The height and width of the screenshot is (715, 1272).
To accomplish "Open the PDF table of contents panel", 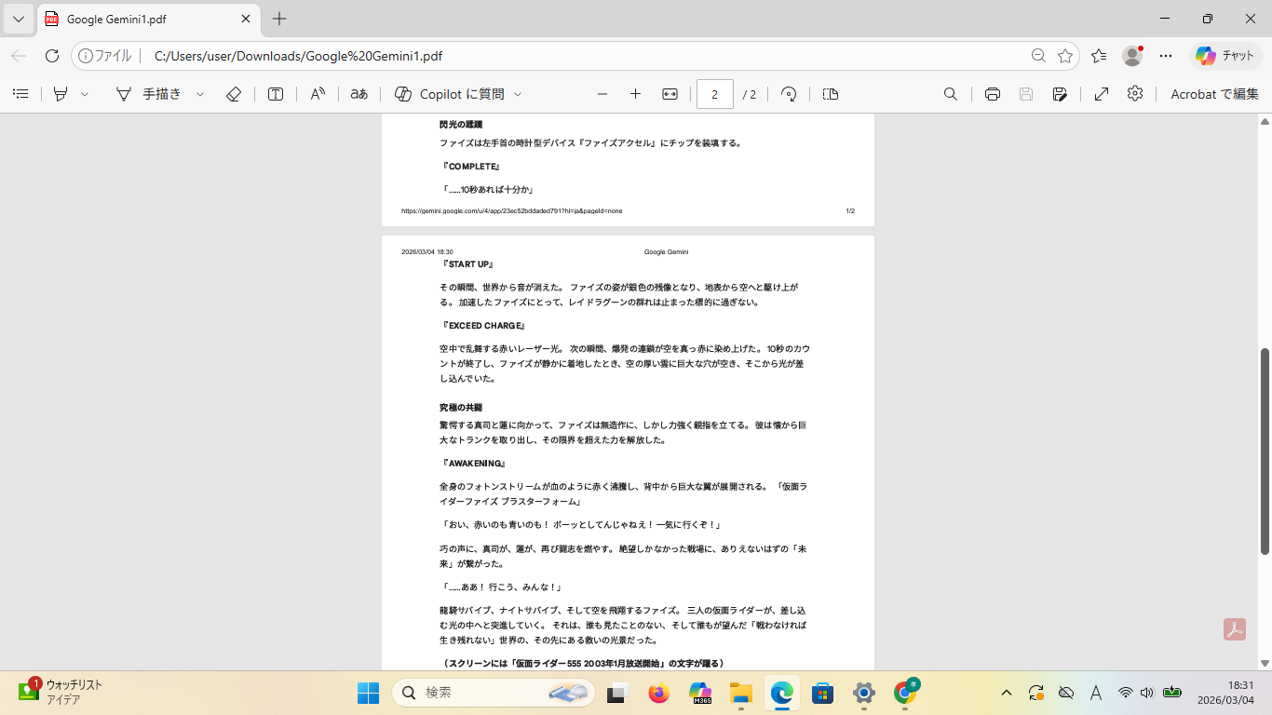I will tap(20, 94).
